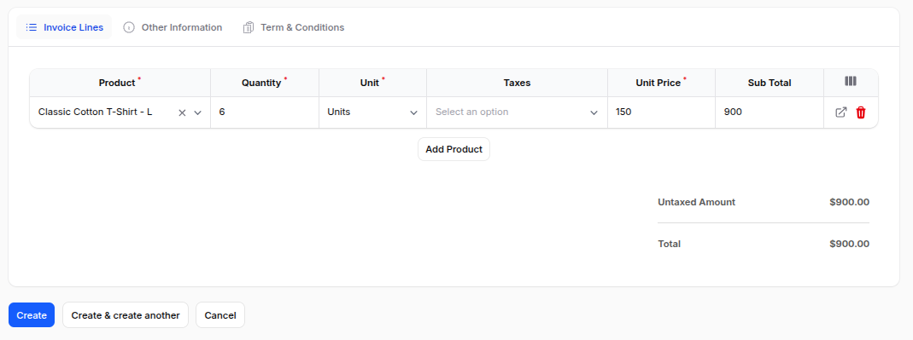The width and height of the screenshot is (913, 340).
Task: Select the Invoice Lines tab
Action: coord(64,27)
